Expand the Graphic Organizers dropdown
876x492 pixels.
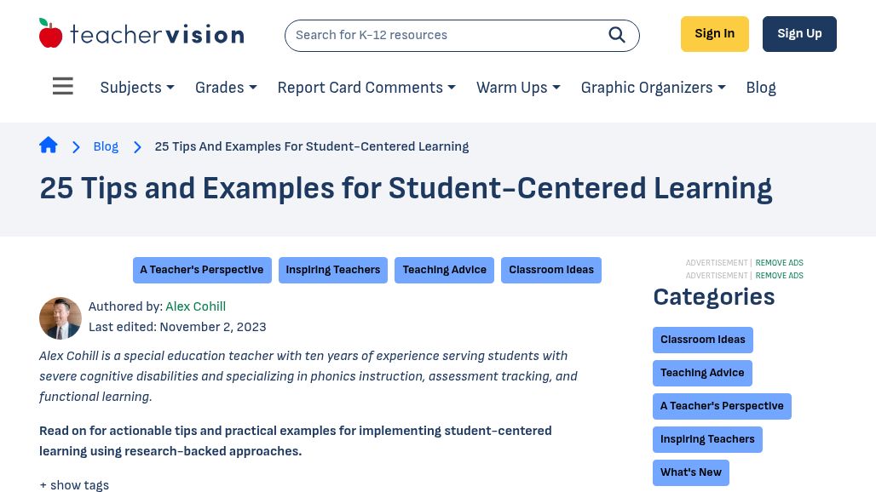[x=653, y=88]
